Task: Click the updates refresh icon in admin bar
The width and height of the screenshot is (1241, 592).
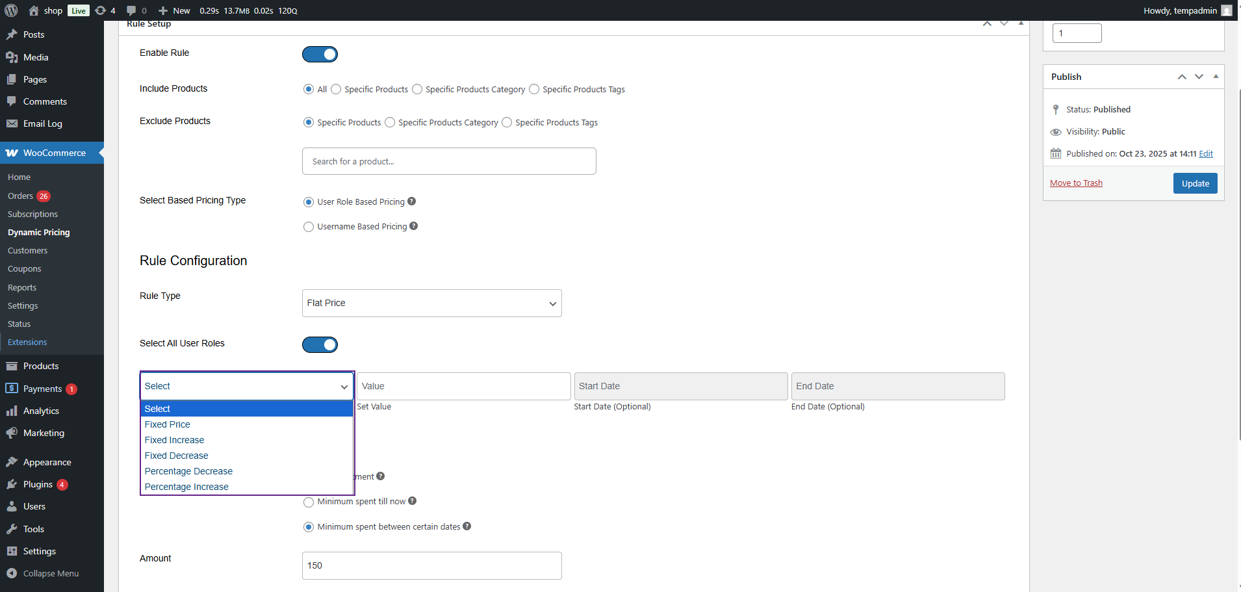Action: coord(100,10)
